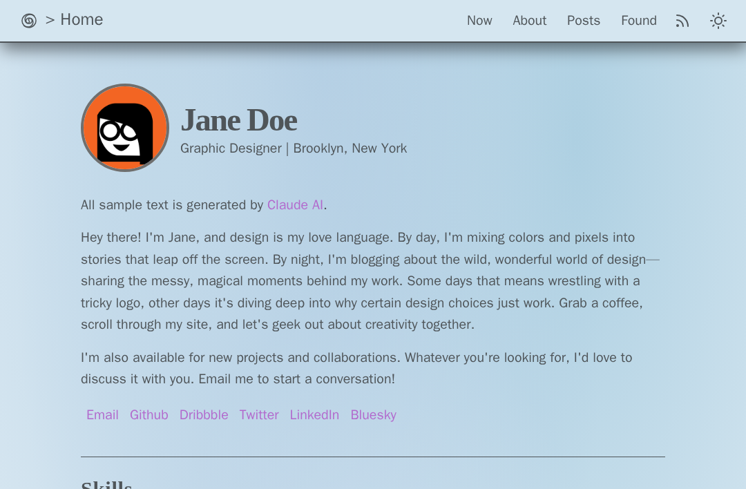
Task: Open the Github profile link
Action: 149,415
